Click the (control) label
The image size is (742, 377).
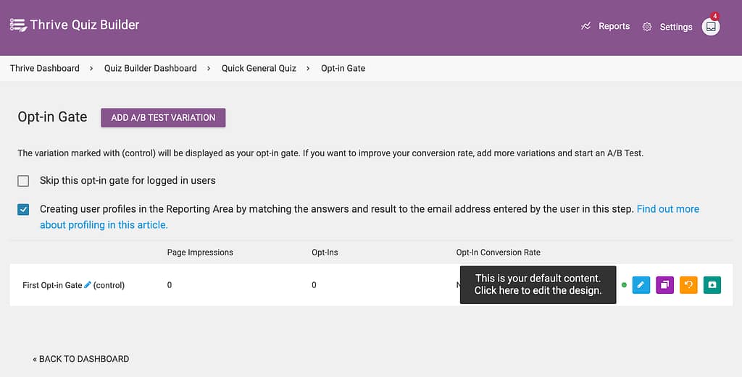(109, 285)
